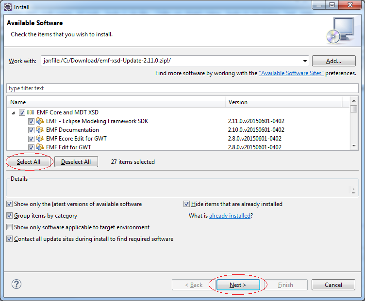This screenshot has width=365, height=301.
Task: Click the Deselect All button
Action: pyautogui.click(x=76, y=162)
